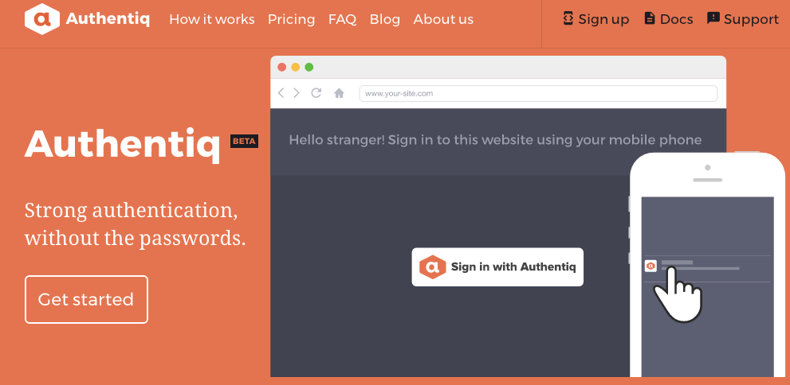Click the Authentiq hexagon logo in header
This screenshot has height=385, width=790.
(x=41, y=19)
